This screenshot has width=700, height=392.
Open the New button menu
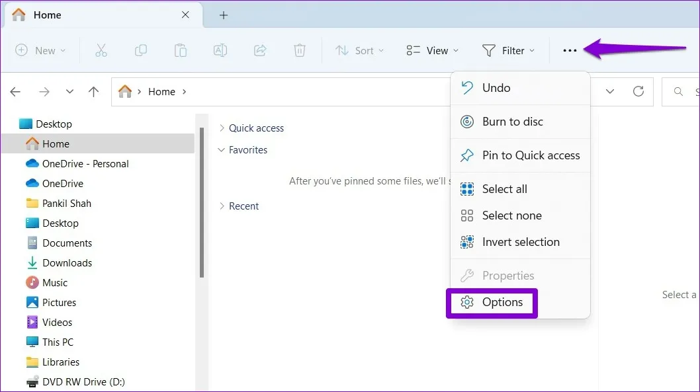(41, 50)
